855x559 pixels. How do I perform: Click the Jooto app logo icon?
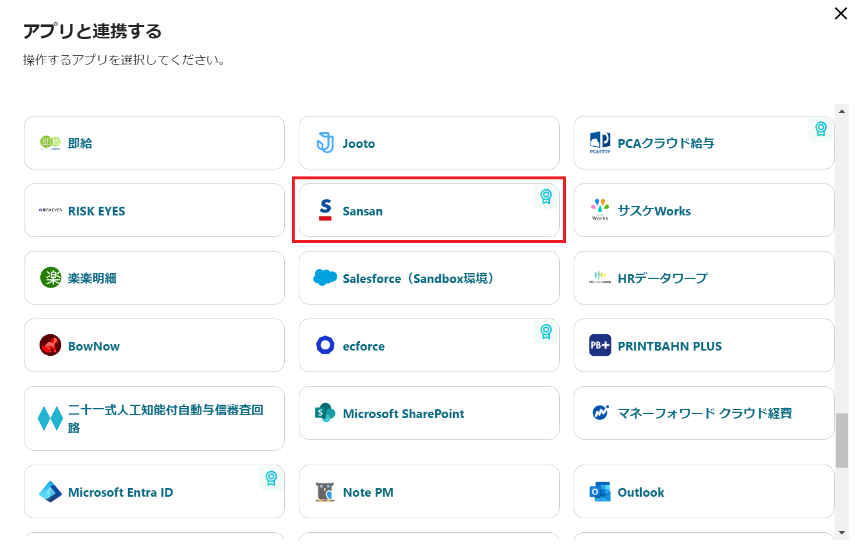[x=325, y=143]
